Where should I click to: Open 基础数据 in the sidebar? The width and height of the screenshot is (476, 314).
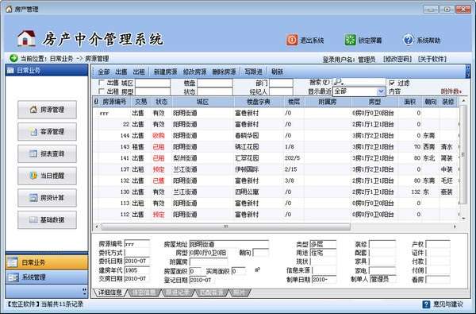point(47,219)
